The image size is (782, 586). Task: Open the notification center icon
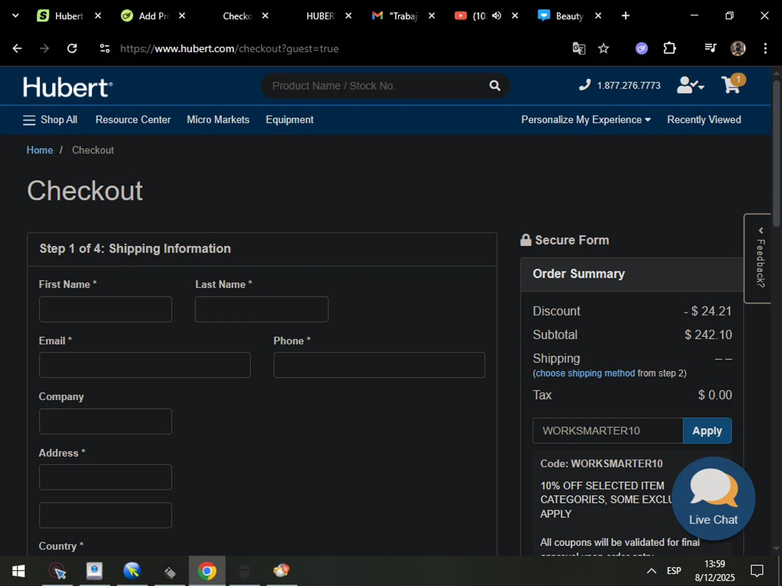tap(757, 571)
